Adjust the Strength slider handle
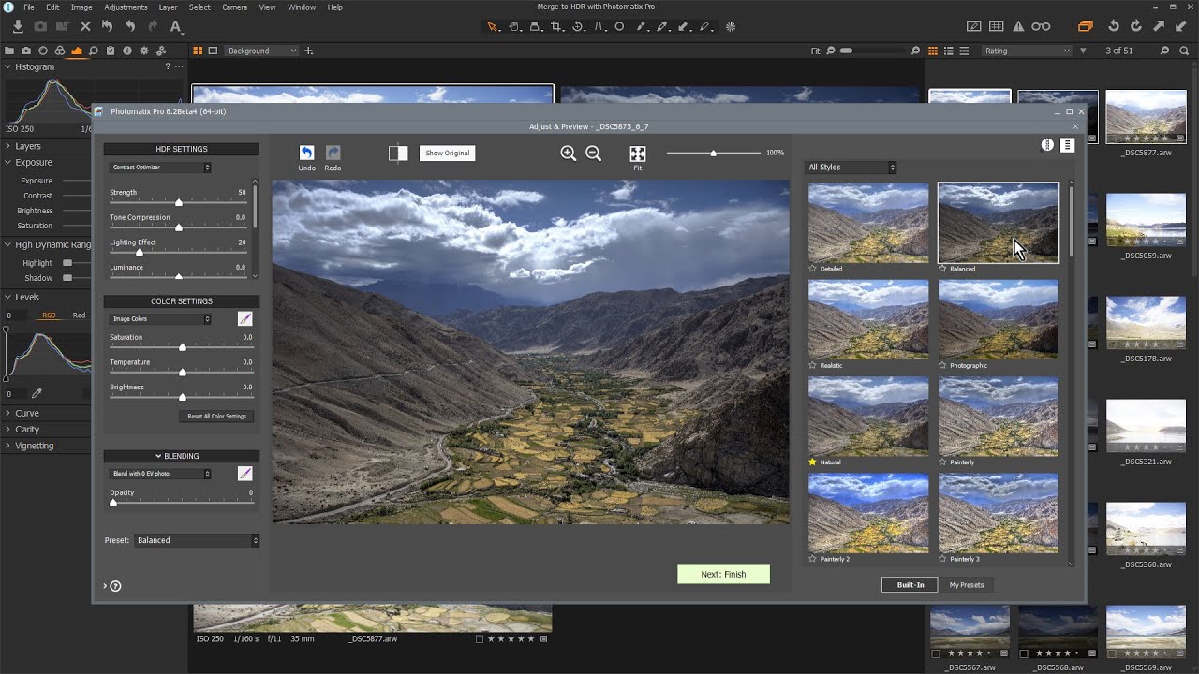This screenshot has height=674, width=1199. click(x=179, y=202)
